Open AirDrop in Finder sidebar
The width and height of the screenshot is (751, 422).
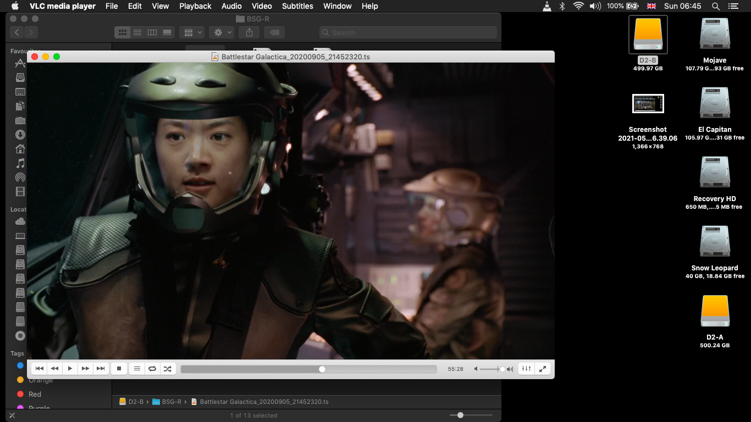tap(20, 177)
